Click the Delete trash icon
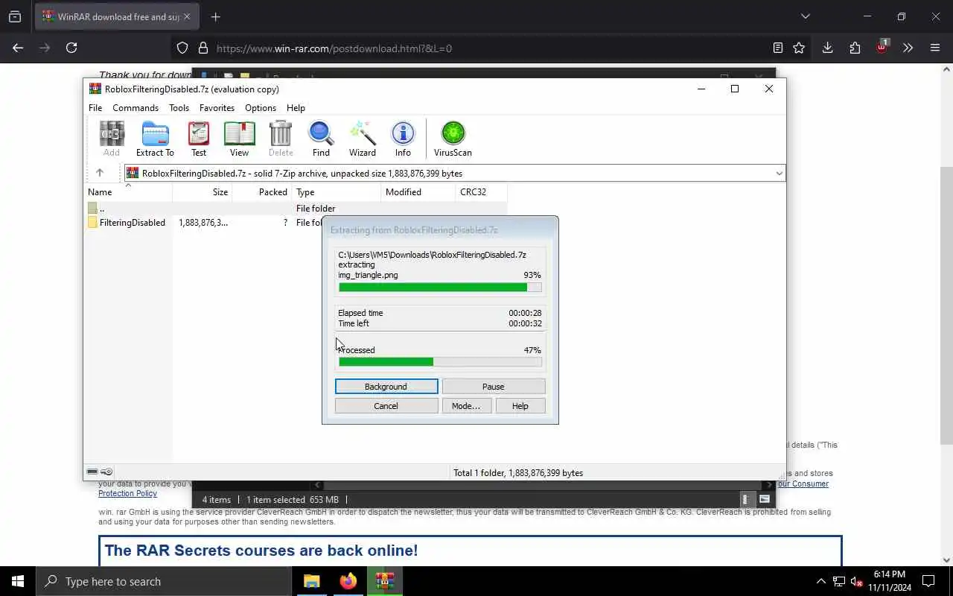 (281, 139)
